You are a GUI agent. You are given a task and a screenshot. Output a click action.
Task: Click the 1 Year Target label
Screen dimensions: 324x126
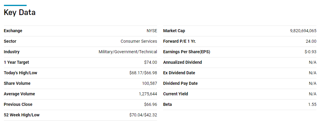pyautogui.click(x=16, y=62)
